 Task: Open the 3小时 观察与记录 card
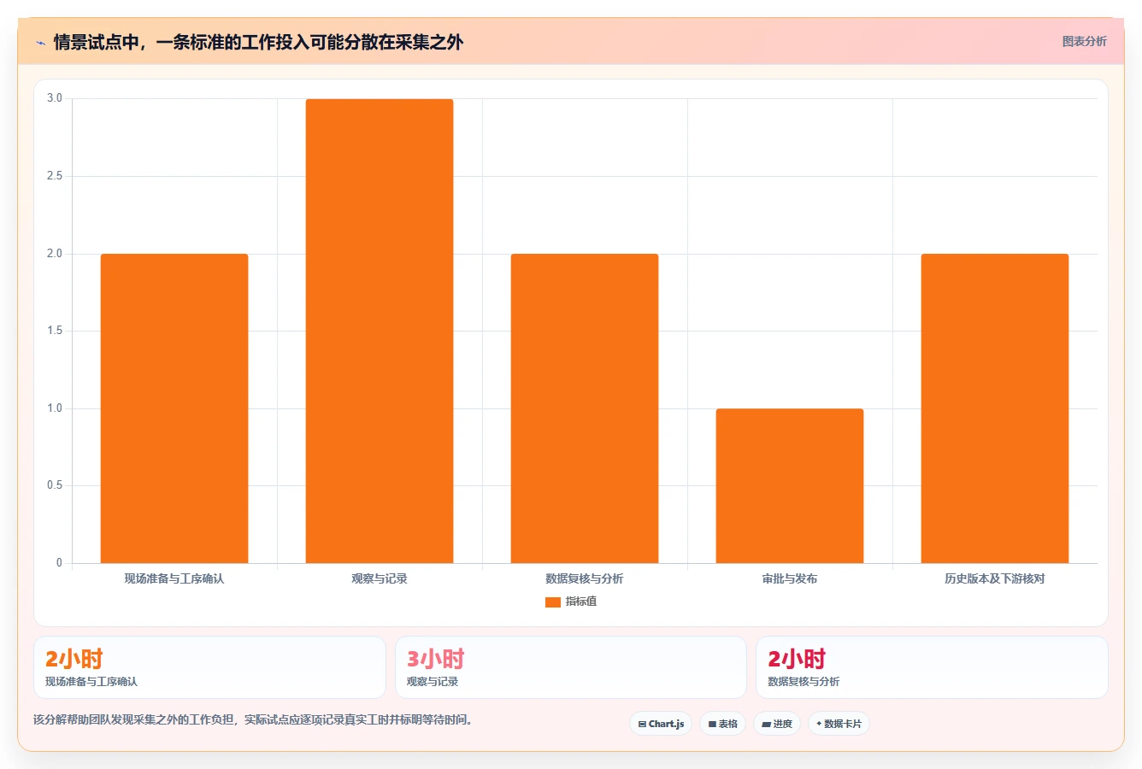[571, 667]
